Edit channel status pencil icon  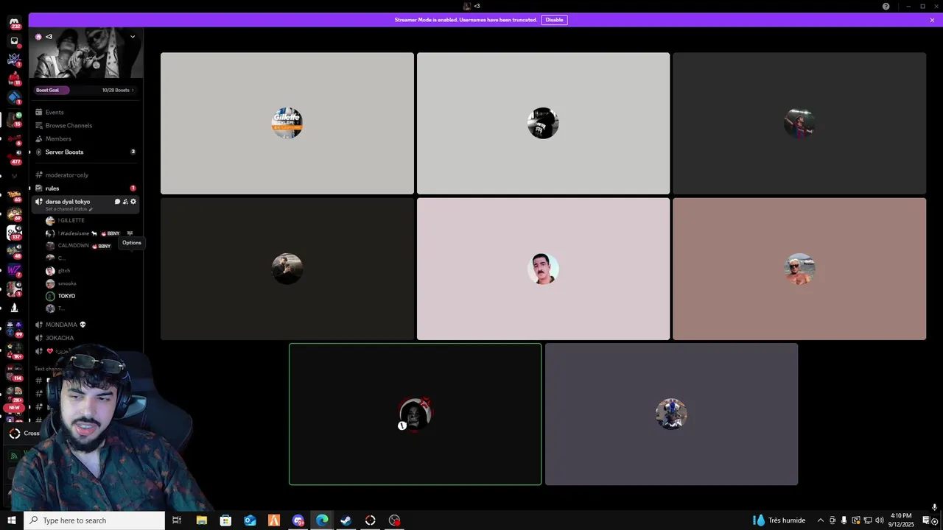click(91, 209)
